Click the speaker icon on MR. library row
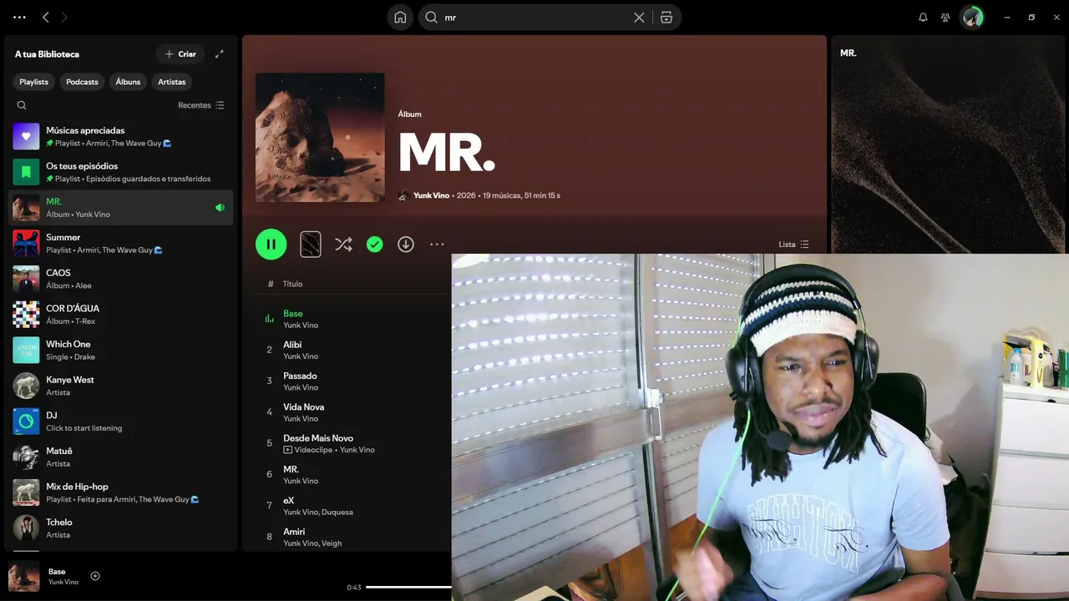This screenshot has width=1069, height=601. pyautogui.click(x=220, y=208)
